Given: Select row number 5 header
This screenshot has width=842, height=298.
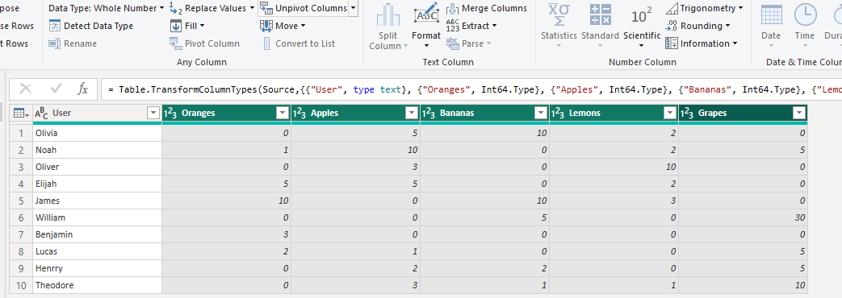Looking at the screenshot, I should tap(21, 201).
